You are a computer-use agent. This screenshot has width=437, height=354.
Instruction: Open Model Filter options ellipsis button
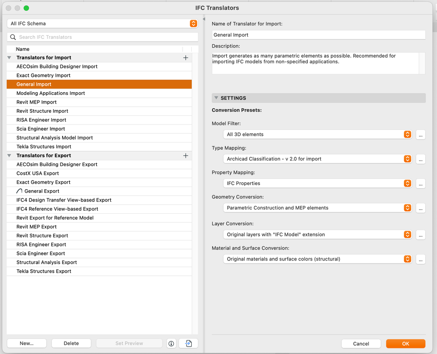coord(420,135)
